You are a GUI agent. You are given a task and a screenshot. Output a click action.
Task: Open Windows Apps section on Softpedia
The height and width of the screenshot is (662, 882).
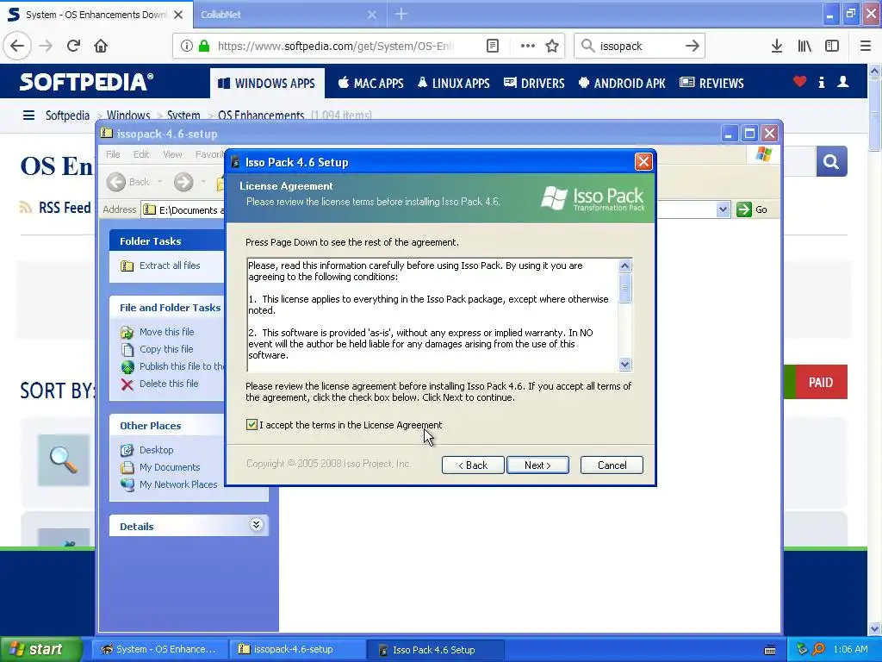pos(267,83)
